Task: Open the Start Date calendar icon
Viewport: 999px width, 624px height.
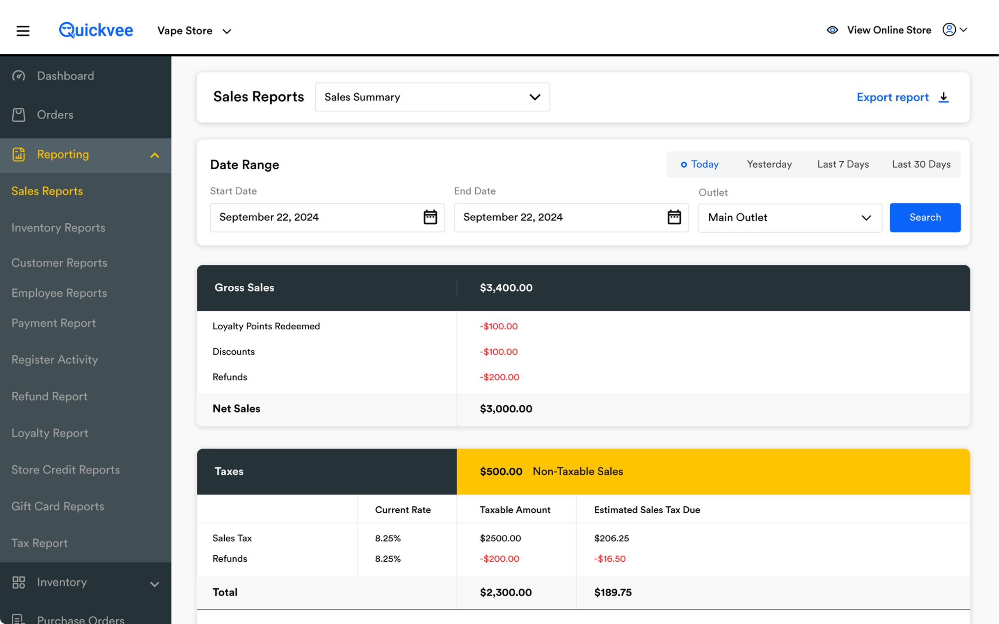Action: (430, 217)
